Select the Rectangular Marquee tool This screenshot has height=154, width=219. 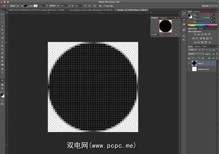pos(2,18)
